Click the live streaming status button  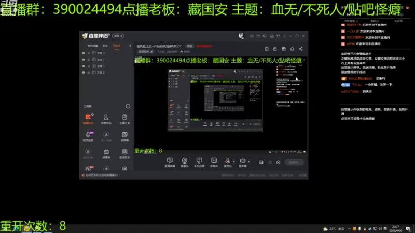[x=294, y=162]
